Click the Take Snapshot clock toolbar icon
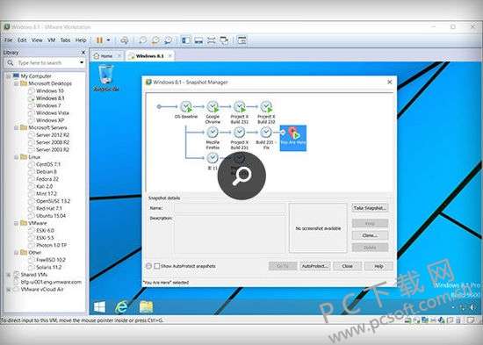Image resolution: width=483 pixels, height=345 pixels. pyautogui.click(x=142, y=40)
